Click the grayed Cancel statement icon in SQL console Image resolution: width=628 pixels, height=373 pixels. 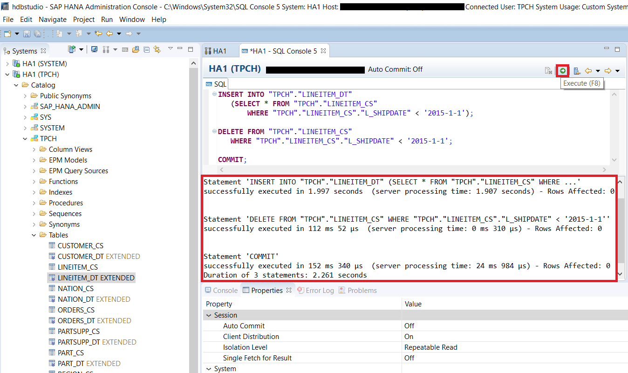pos(549,71)
